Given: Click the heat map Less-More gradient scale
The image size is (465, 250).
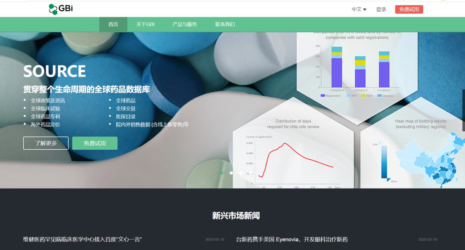Looking at the screenshot, I should coord(384,161).
